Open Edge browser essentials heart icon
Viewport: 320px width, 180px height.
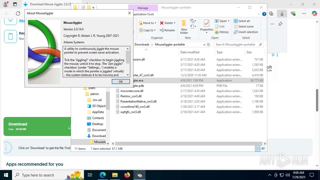293,13
